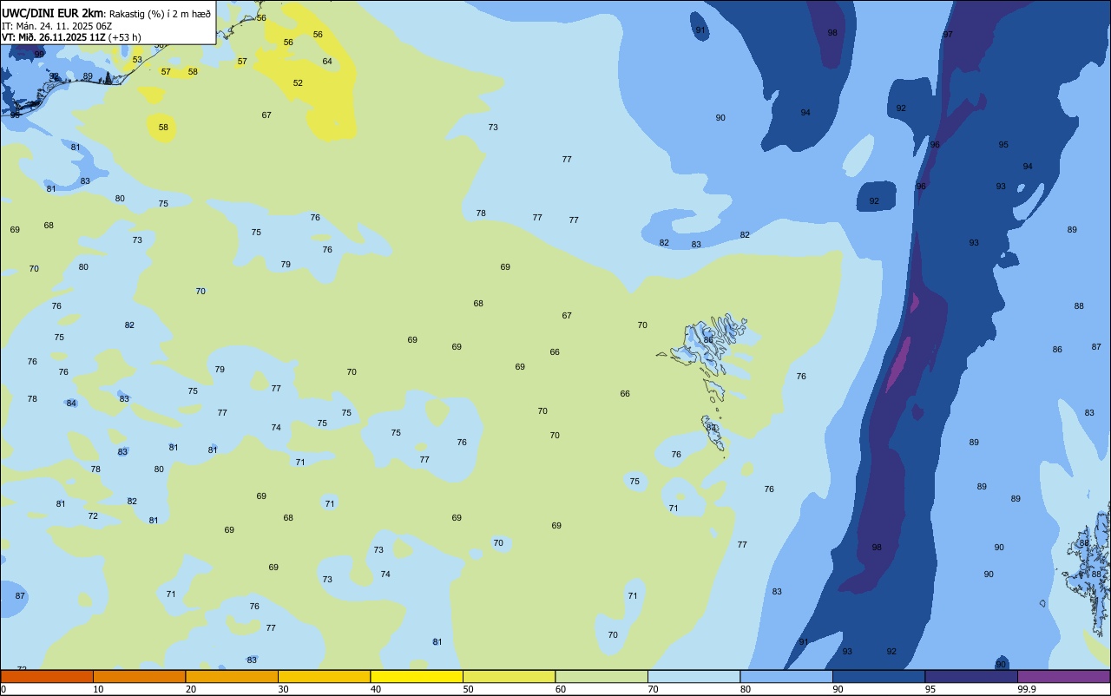
Task: Click the legend scale label '40'
Action: (x=376, y=689)
